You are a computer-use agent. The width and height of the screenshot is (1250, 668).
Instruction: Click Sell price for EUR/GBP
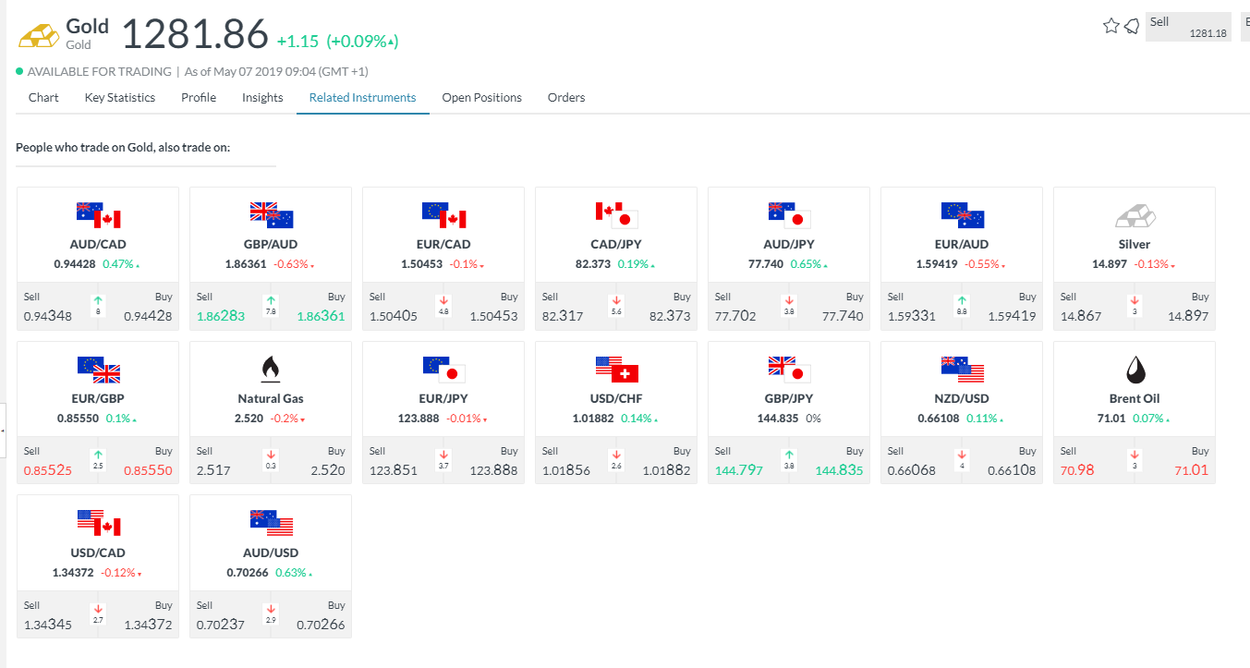(48, 470)
